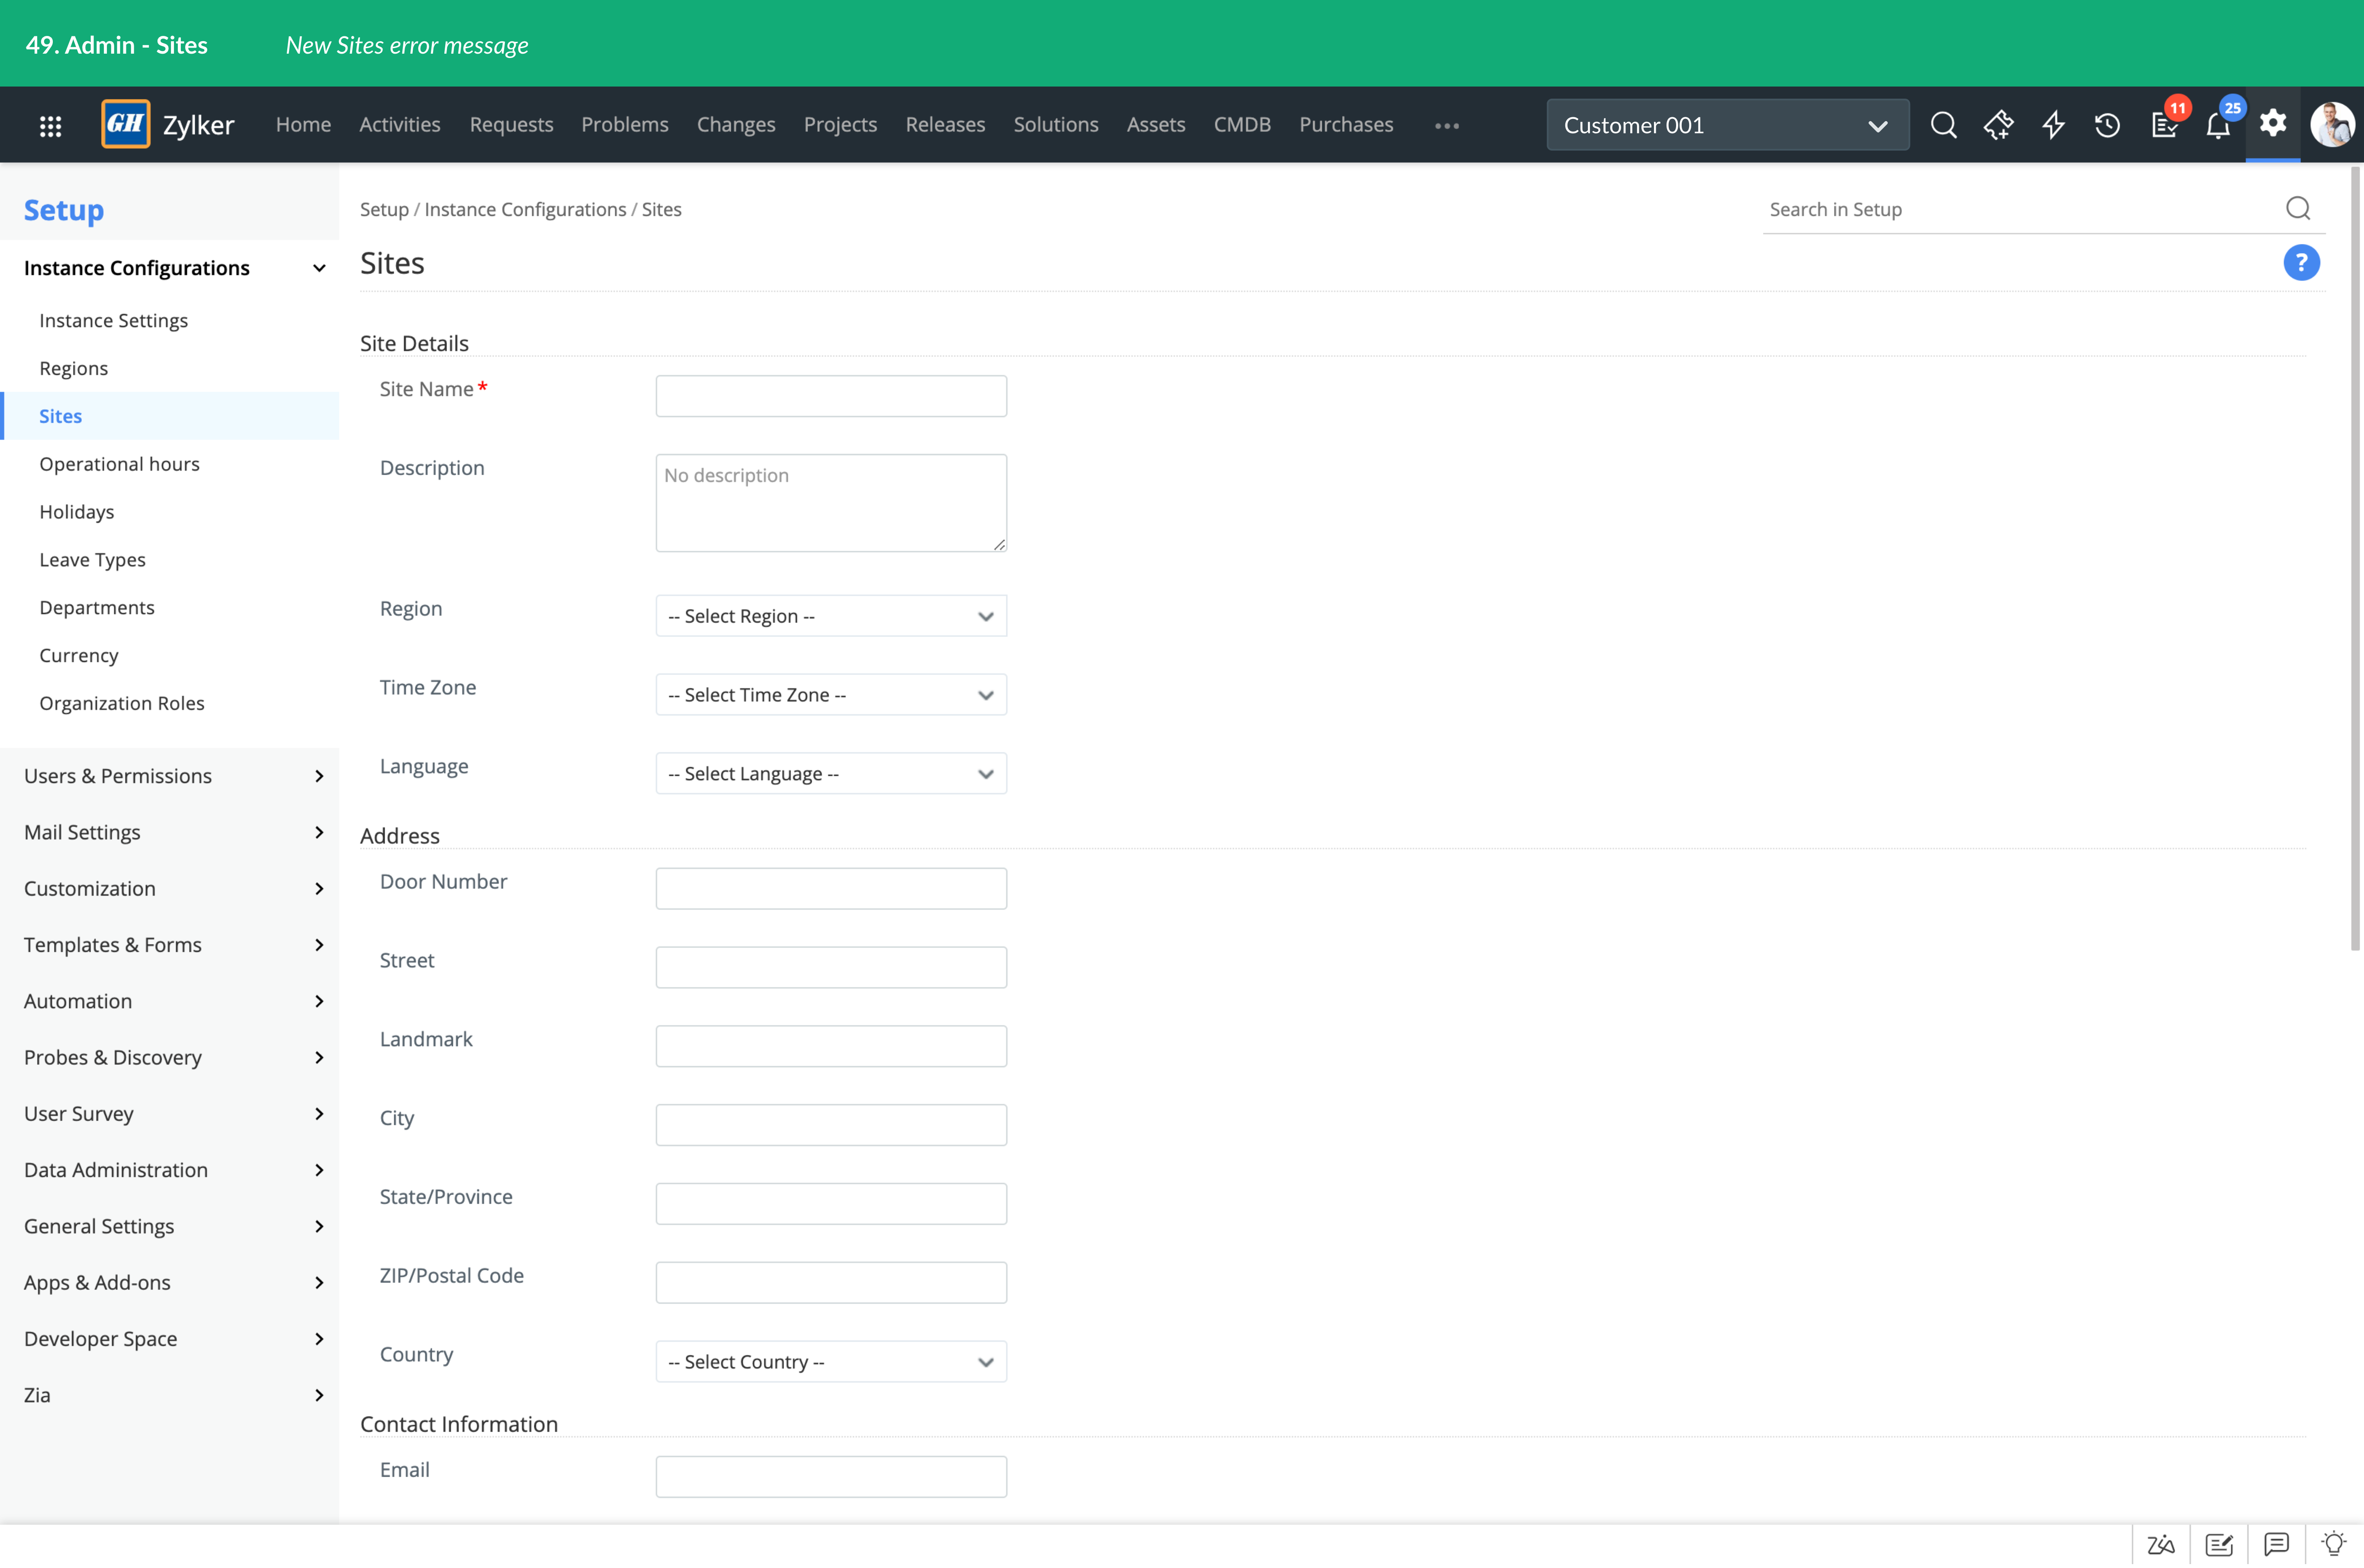Open the Select Time Zone dropdown
The width and height of the screenshot is (2364, 1568).
click(x=831, y=695)
